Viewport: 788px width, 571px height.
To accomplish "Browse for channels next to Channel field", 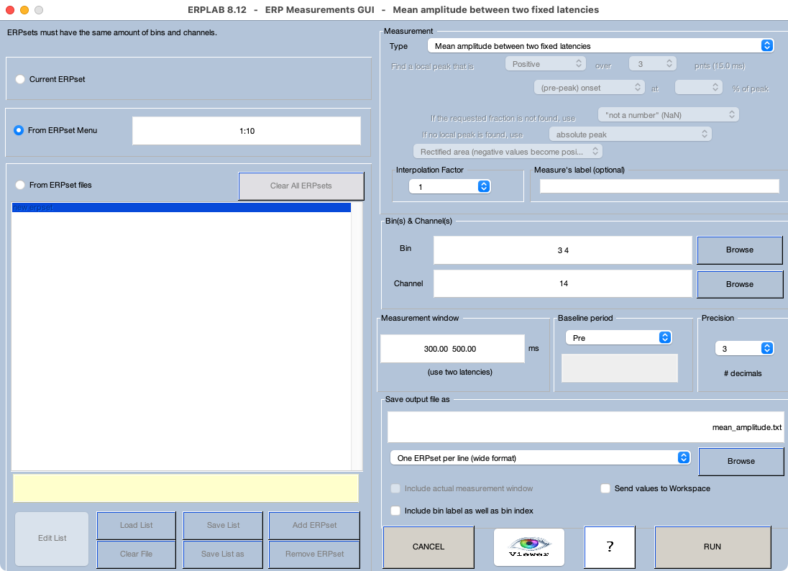I will tap(739, 284).
